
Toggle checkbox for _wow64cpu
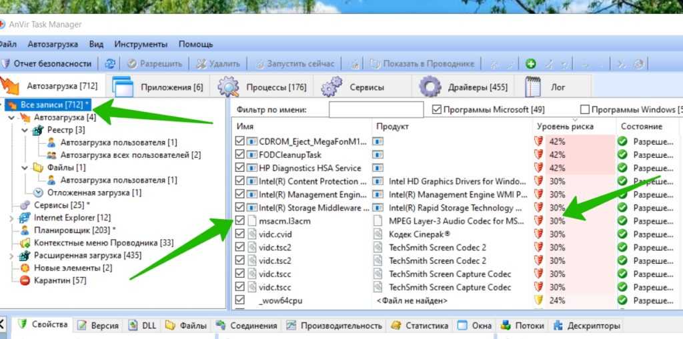coord(239,300)
